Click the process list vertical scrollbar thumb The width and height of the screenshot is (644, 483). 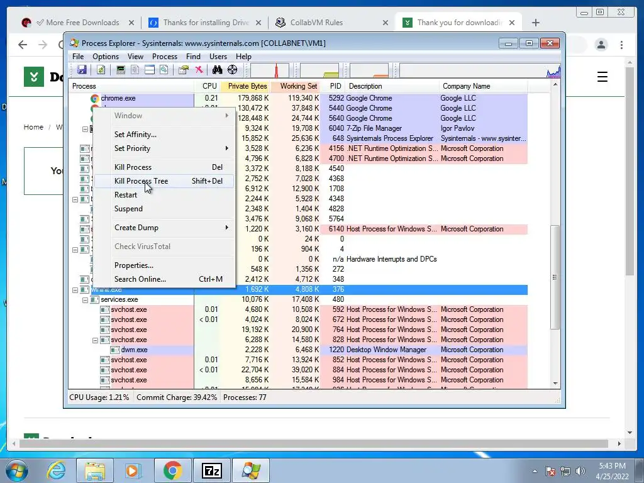pyautogui.click(x=555, y=277)
